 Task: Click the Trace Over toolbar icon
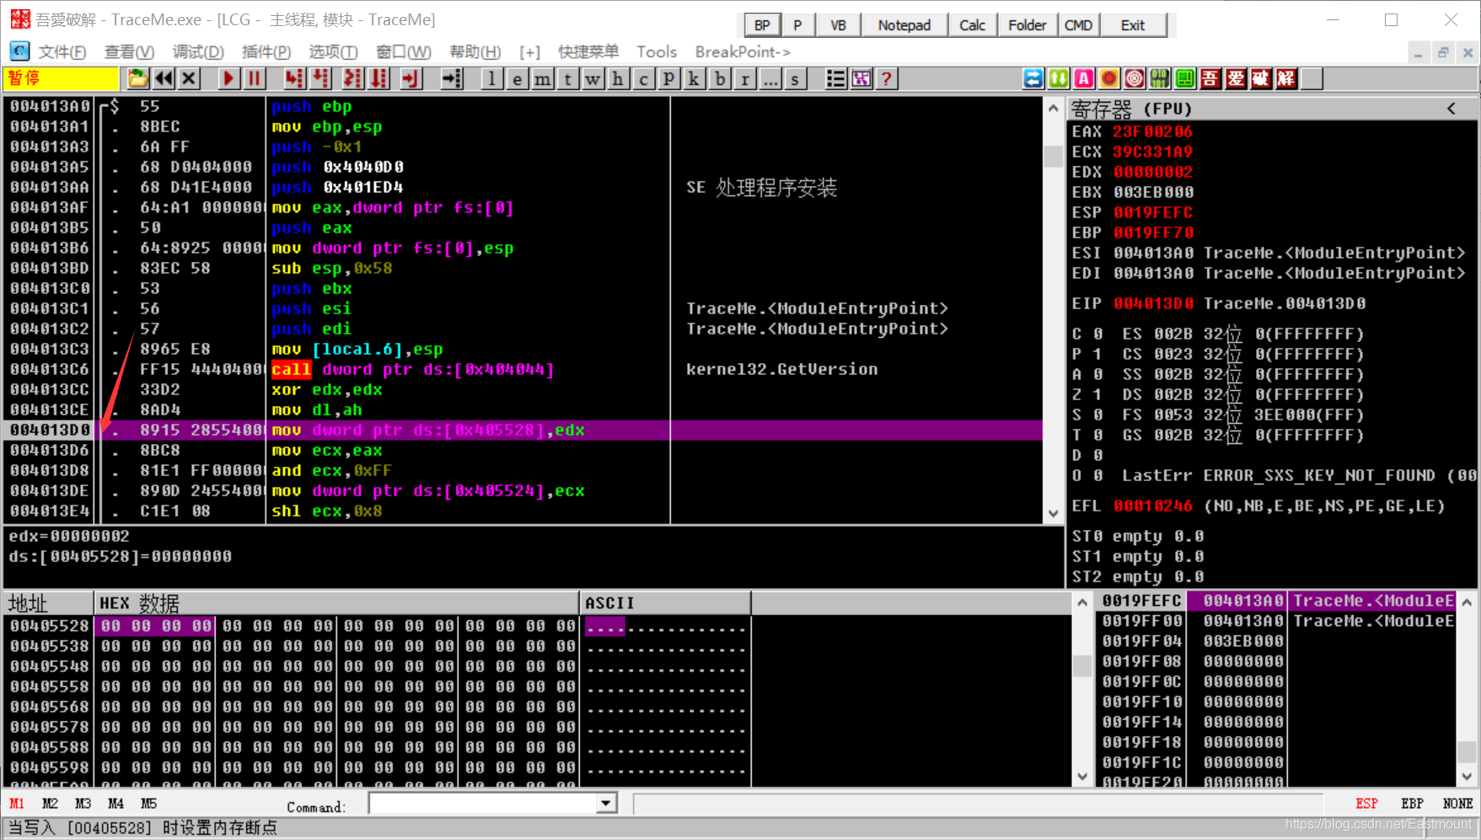click(x=379, y=79)
